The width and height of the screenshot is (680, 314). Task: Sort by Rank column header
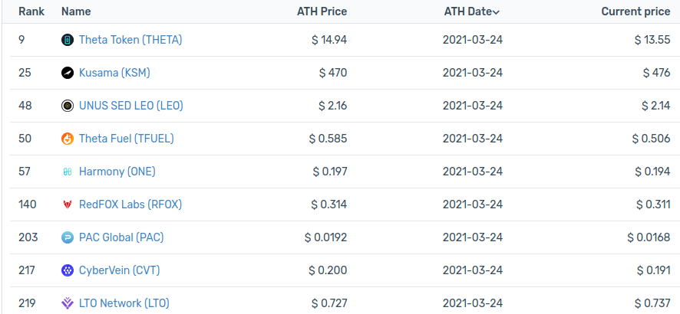[31, 11]
